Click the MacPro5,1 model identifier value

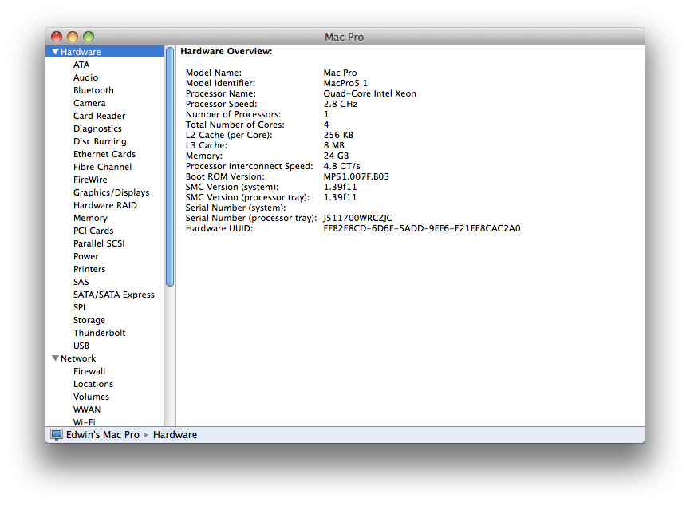click(x=345, y=83)
